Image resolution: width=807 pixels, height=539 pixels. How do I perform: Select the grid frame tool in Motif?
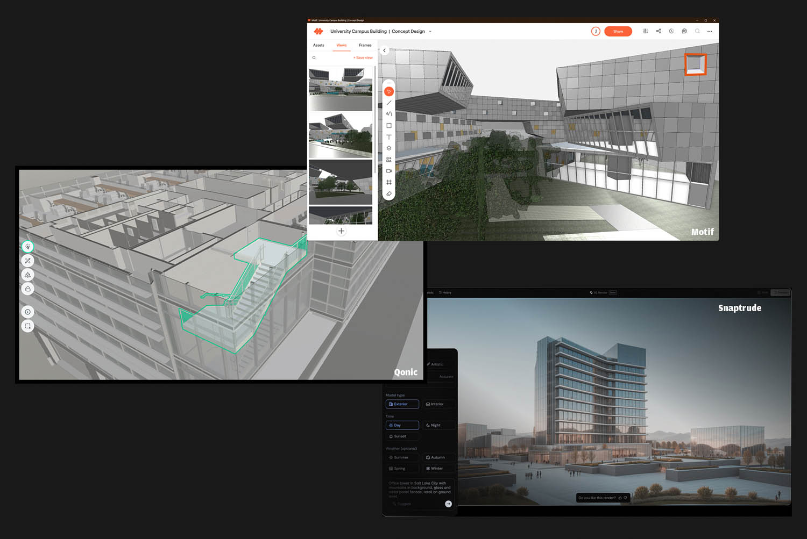(x=389, y=182)
